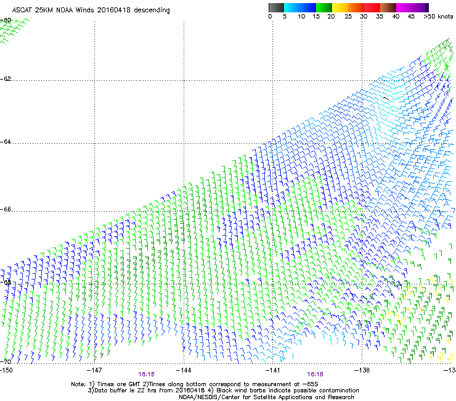Click the NOAA/NESDIS credit line
456x401 pixels.
pyautogui.click(x=266, y=397)
